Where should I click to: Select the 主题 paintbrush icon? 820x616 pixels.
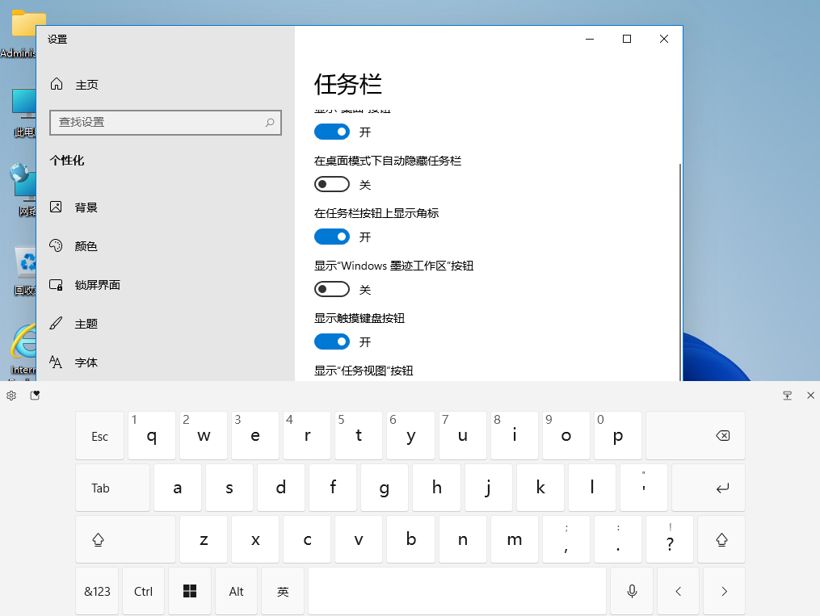pyautogui.click(x=55, y=324)
